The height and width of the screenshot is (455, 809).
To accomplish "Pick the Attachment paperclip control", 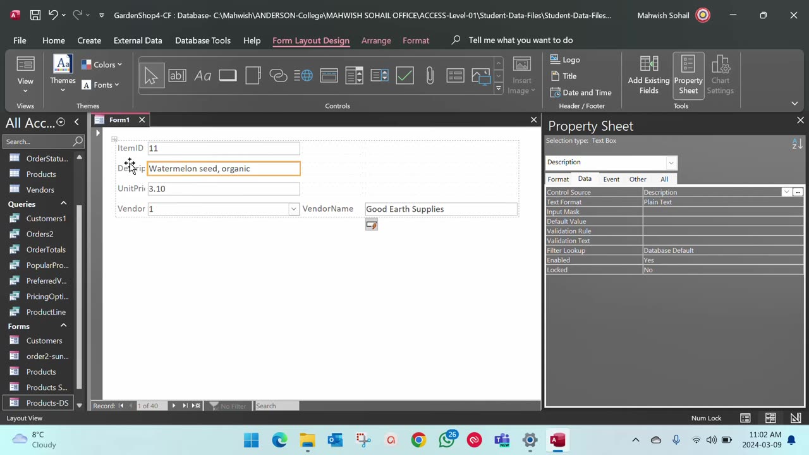I will click(430, 76).
